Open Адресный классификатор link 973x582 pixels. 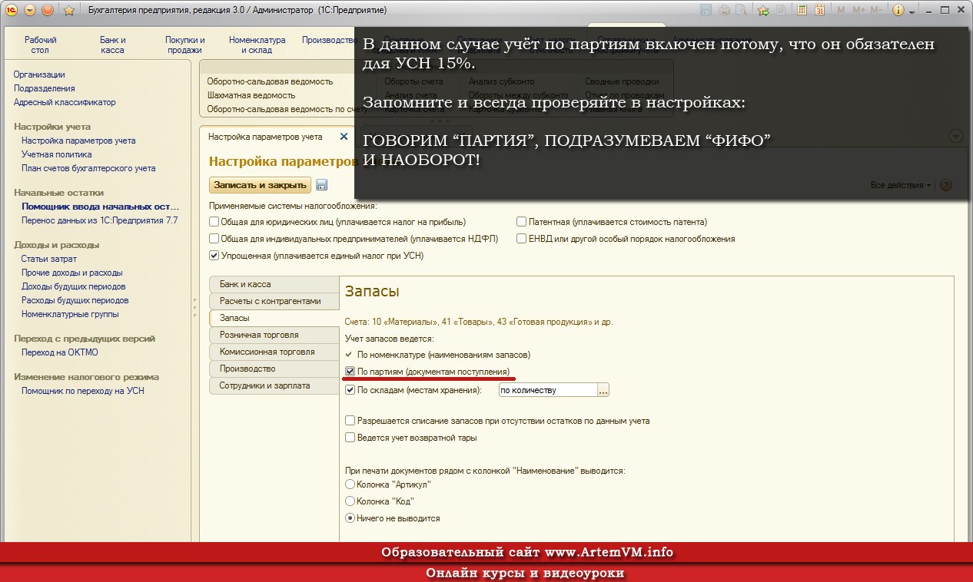tap(65, 102)
